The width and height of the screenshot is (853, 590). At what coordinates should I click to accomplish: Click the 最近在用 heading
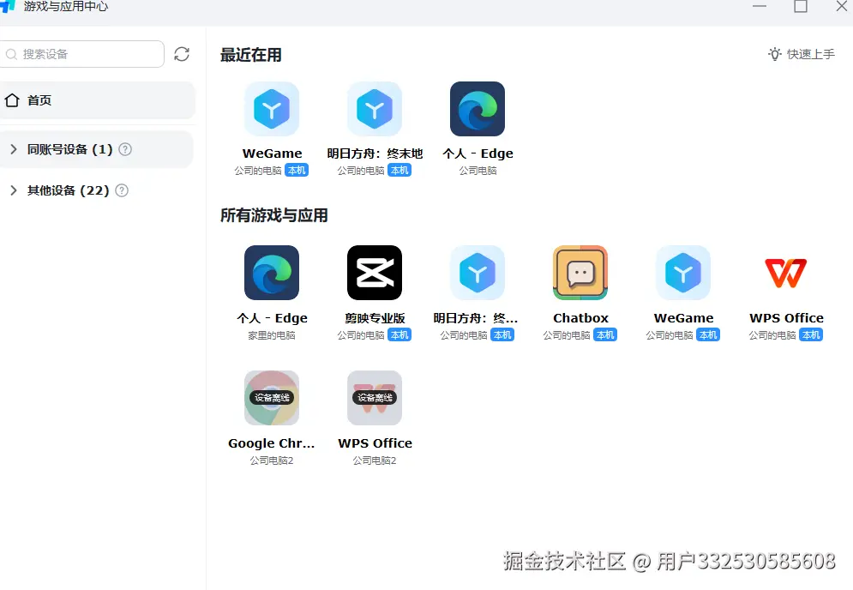251,55
